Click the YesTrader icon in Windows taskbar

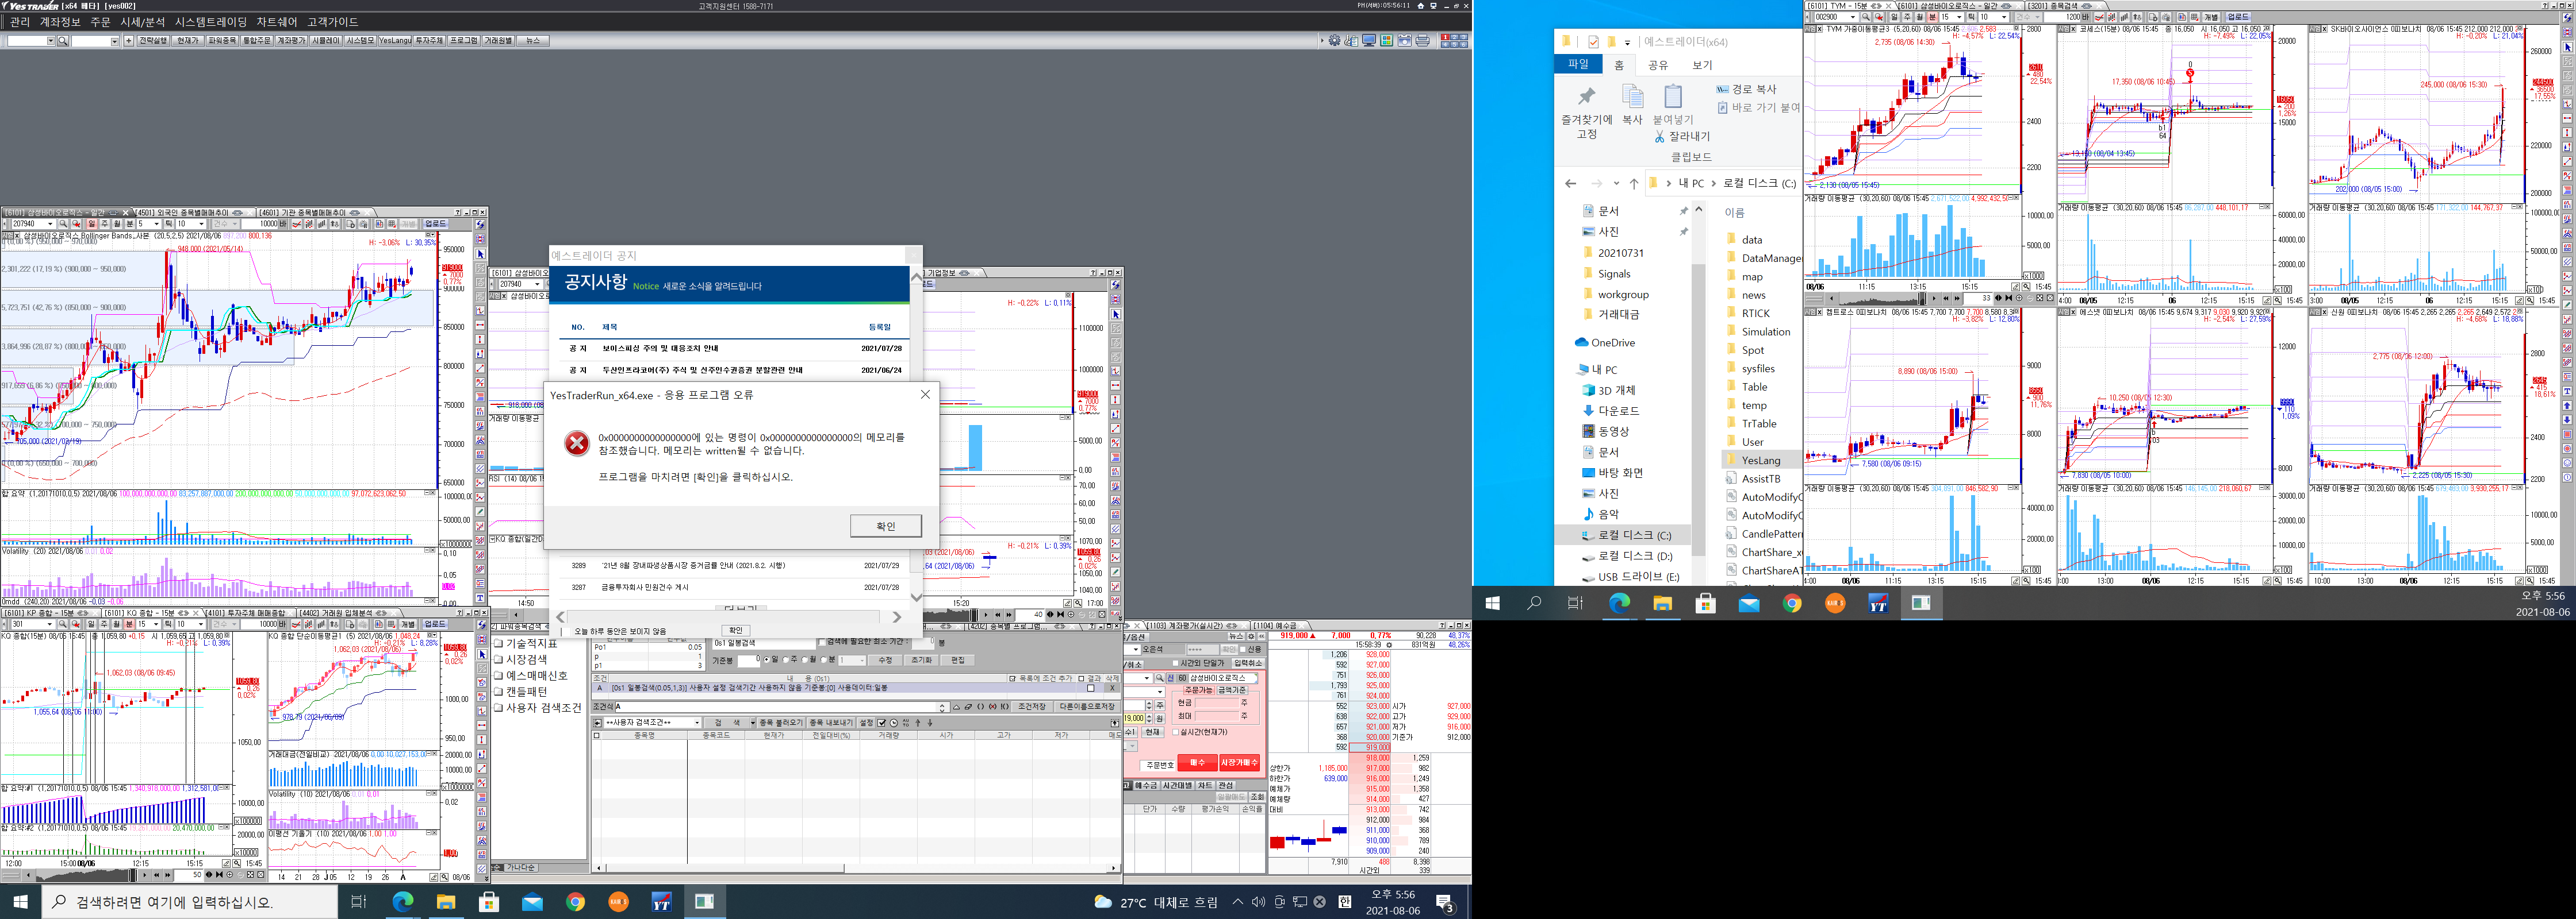pyautogui.click(x=661, y=902)
